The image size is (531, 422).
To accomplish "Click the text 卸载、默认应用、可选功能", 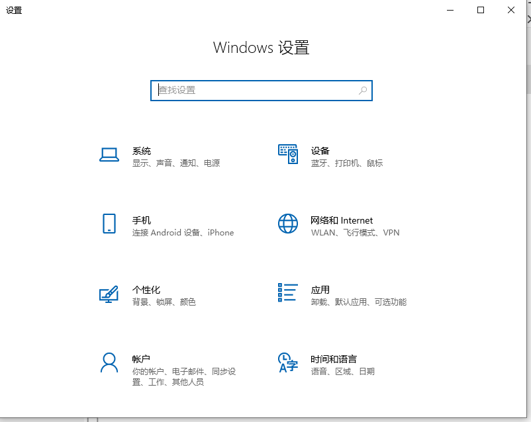I will coord(359,302).
